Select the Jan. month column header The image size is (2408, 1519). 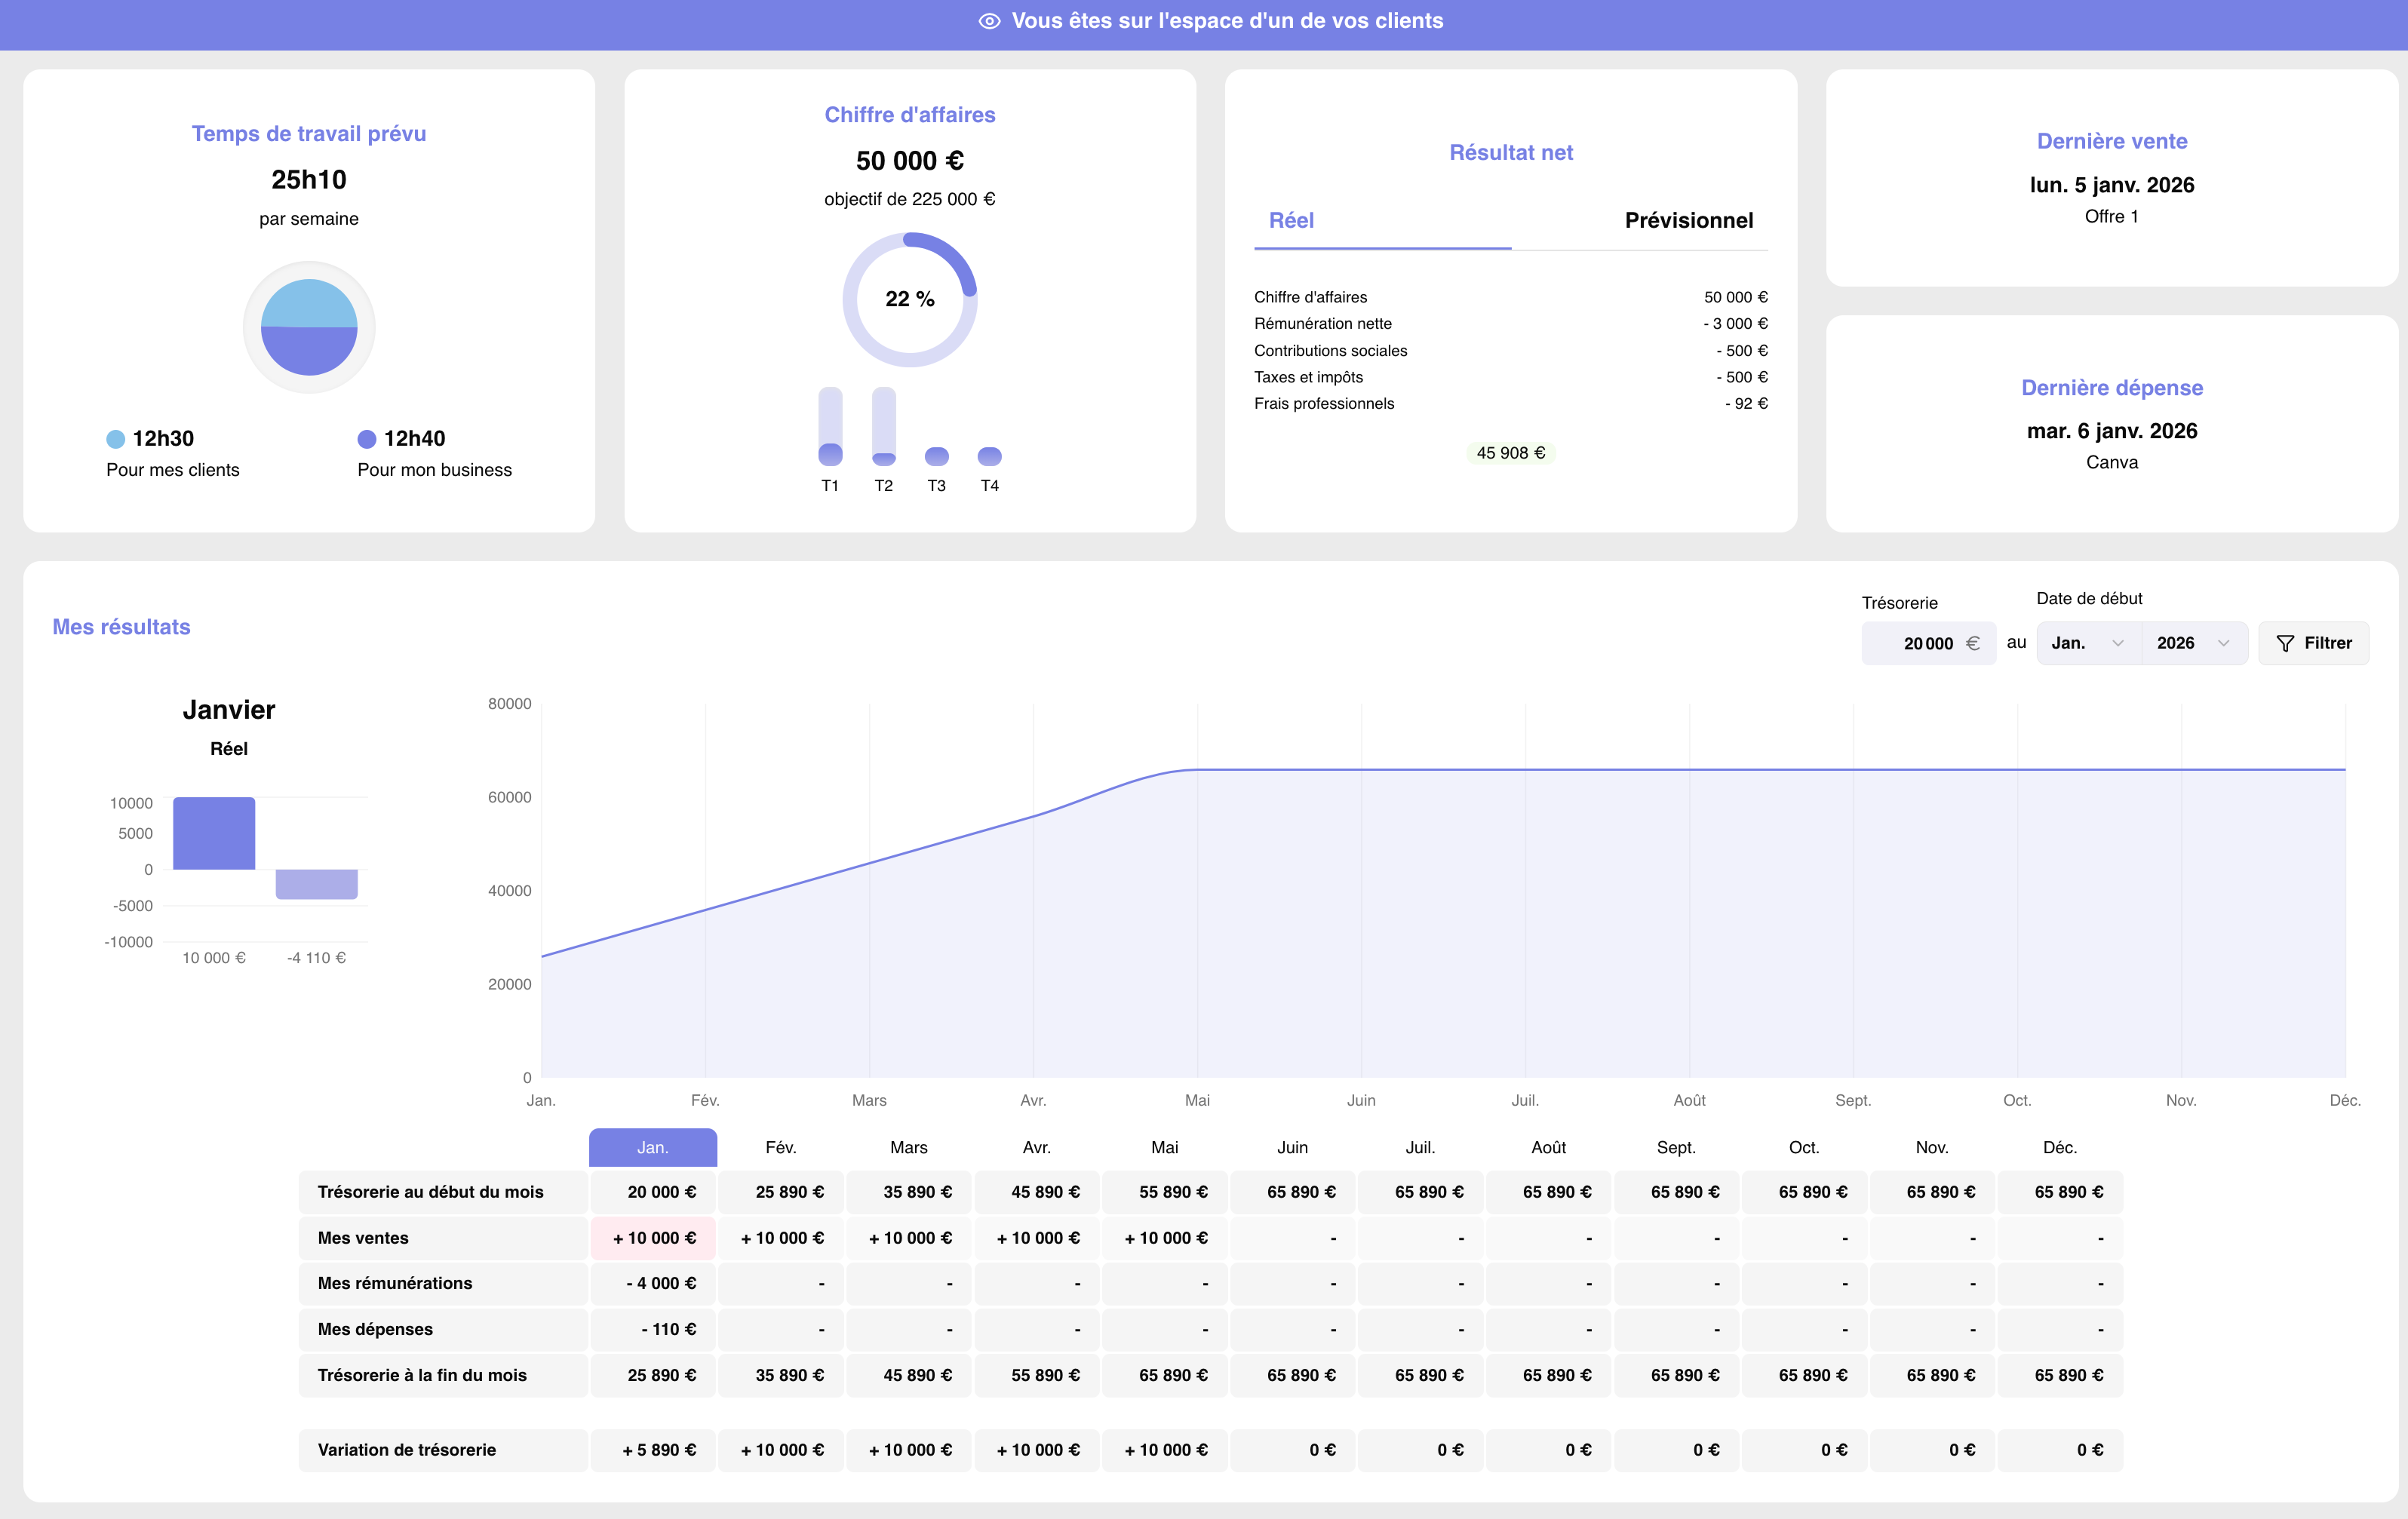click(652, 1147)
